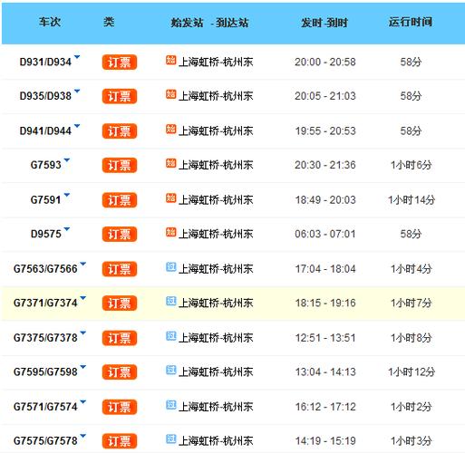Click the 车次 column header
Viewport: 465px width, 453px height.
(50, 22)
